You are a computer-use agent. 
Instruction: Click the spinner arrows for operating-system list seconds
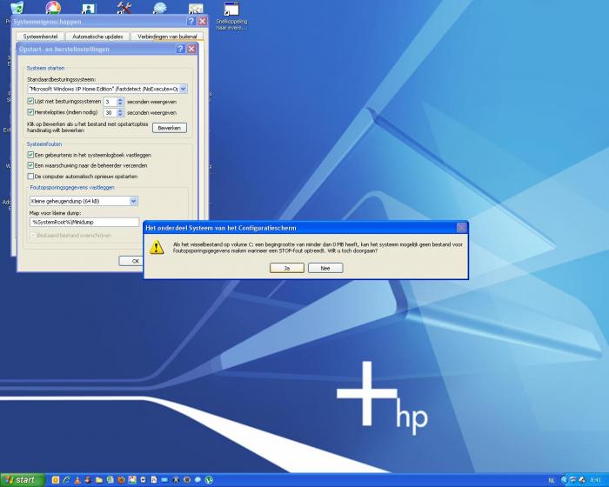pyautogui.click(x=120, y=102)
